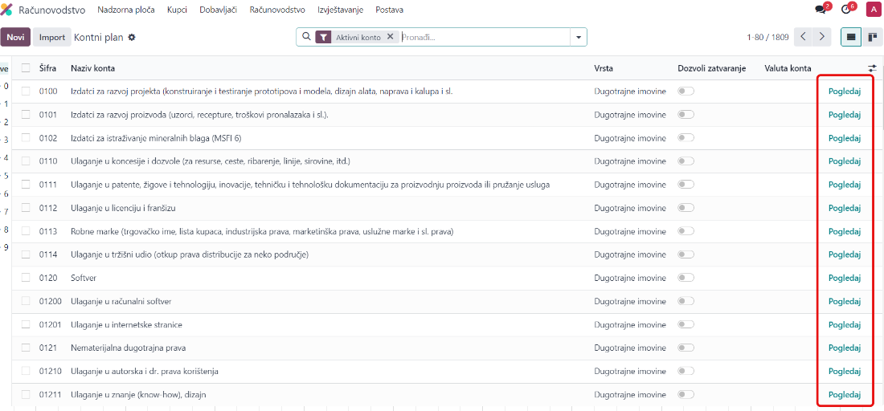The width and height of the screenshot is (884, 411).
Task: Click Pogledaj for account 0113
Action: 844,231
